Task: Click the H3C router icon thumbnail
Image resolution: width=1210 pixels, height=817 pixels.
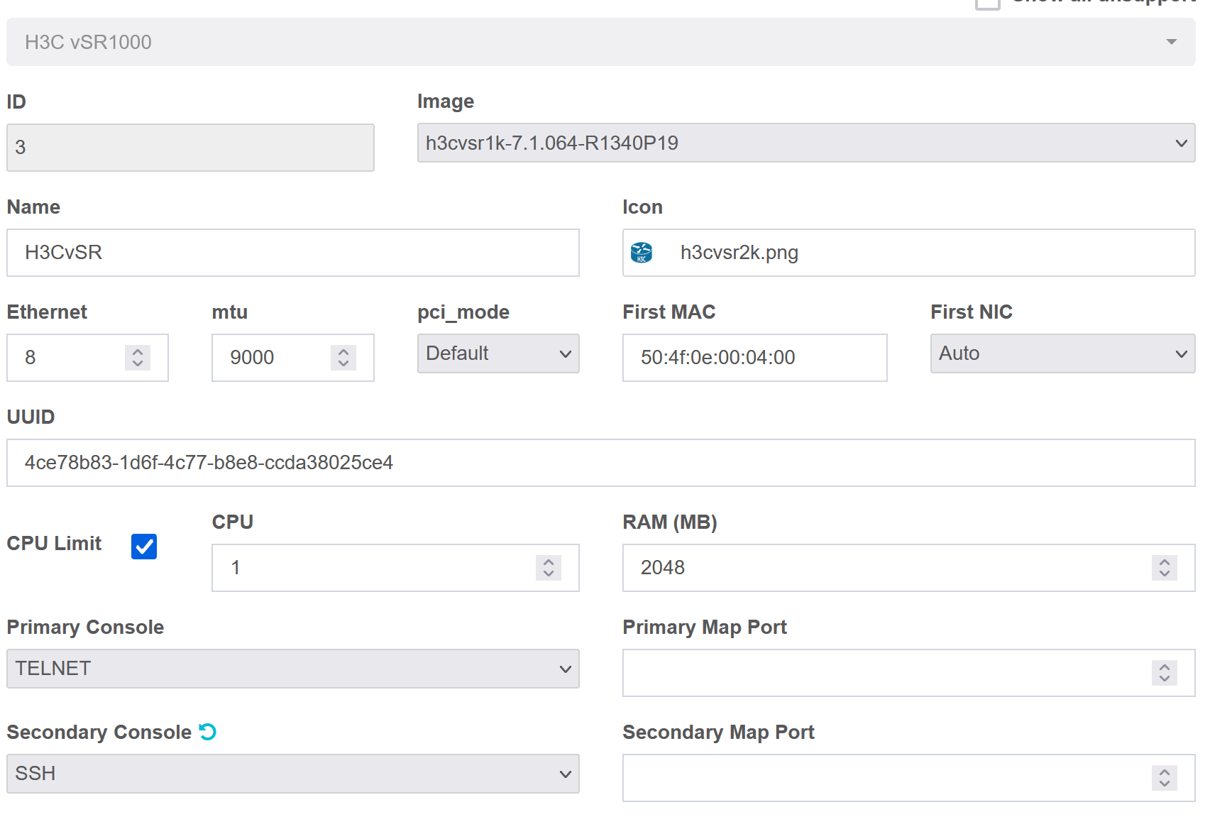Action: 641,253
